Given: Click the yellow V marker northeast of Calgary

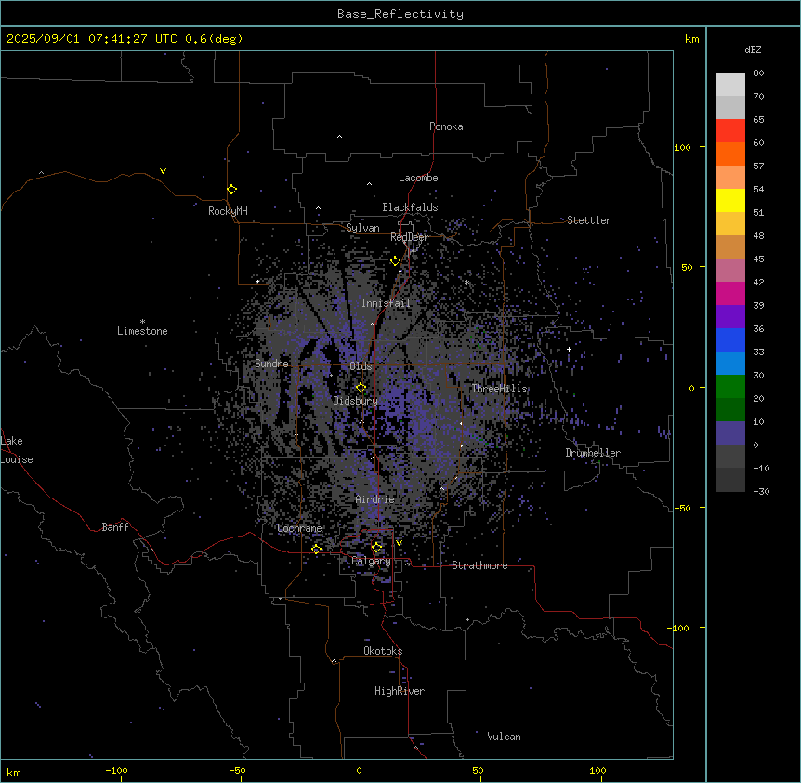Looking at the screenshot, I should [399, 543].
